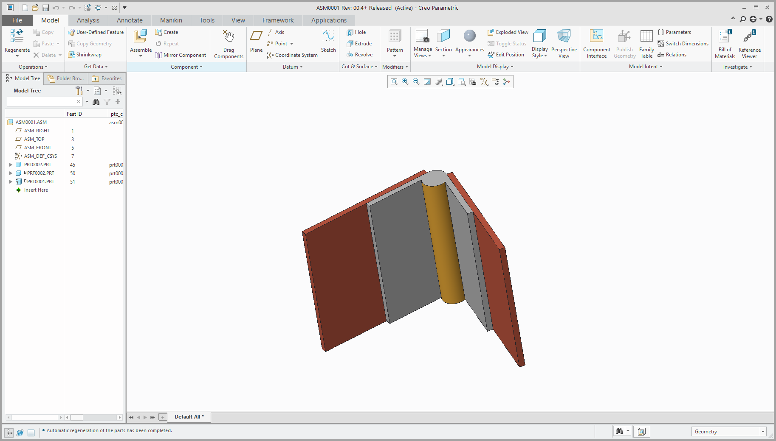Click Open file in quick access toolbar
This screenshot has height=441, width=776.
[35, 8]
